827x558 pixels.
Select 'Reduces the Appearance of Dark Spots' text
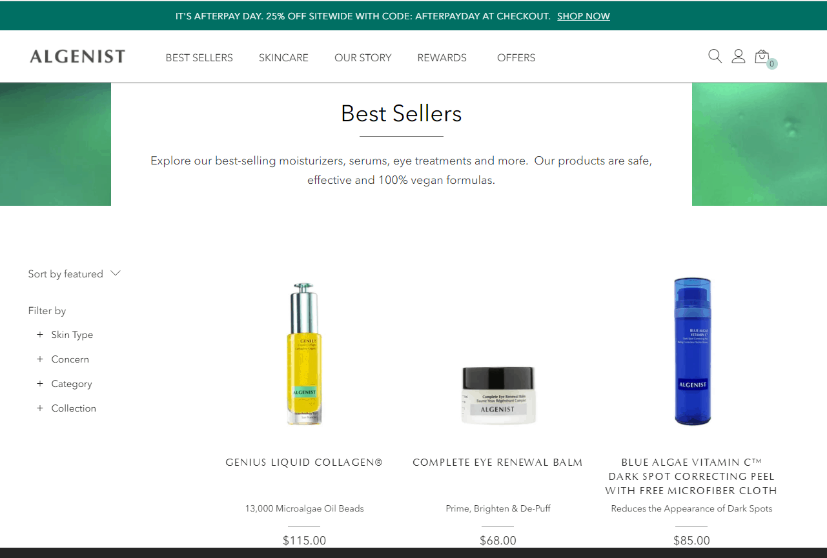point(691,508)
